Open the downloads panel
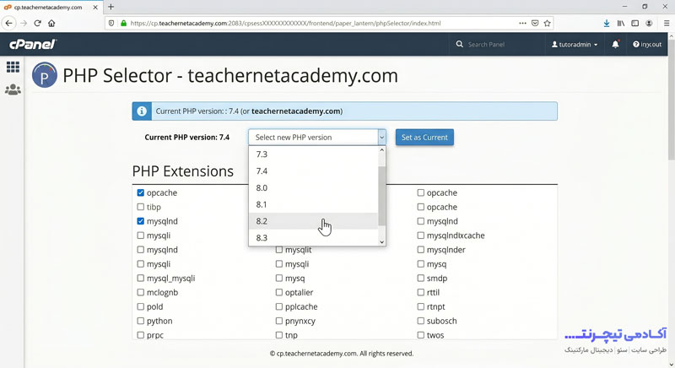This screenshot has width=675, height=368. (607, 24)
